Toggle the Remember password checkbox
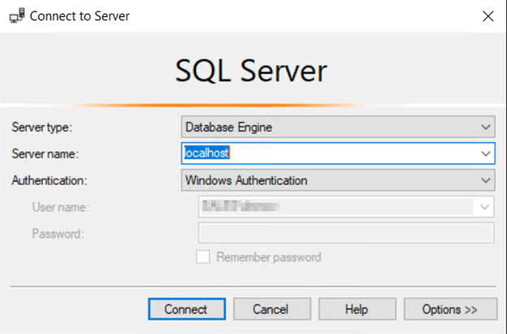Screen dimensions: 507x334 [205, 257]
